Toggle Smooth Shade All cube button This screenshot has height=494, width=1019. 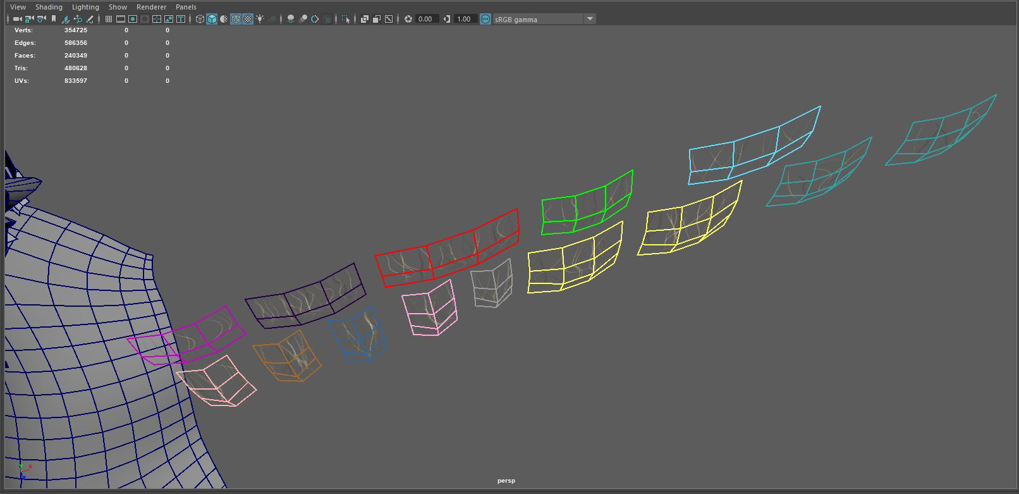pos(212,19)
